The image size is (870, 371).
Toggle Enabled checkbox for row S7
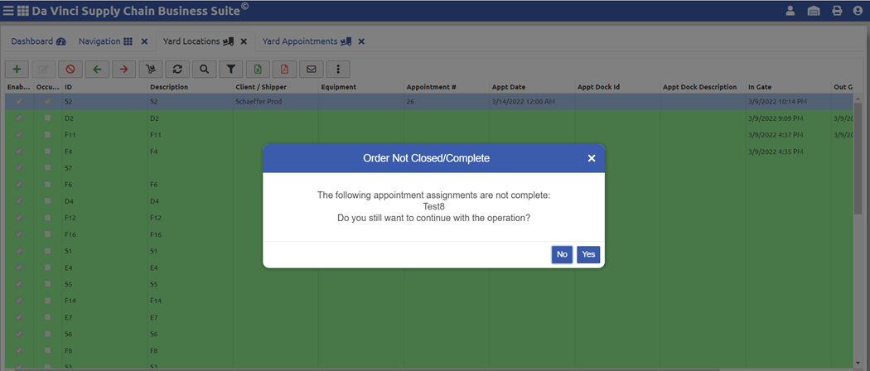pyautogui.click(x=19, y=168)
